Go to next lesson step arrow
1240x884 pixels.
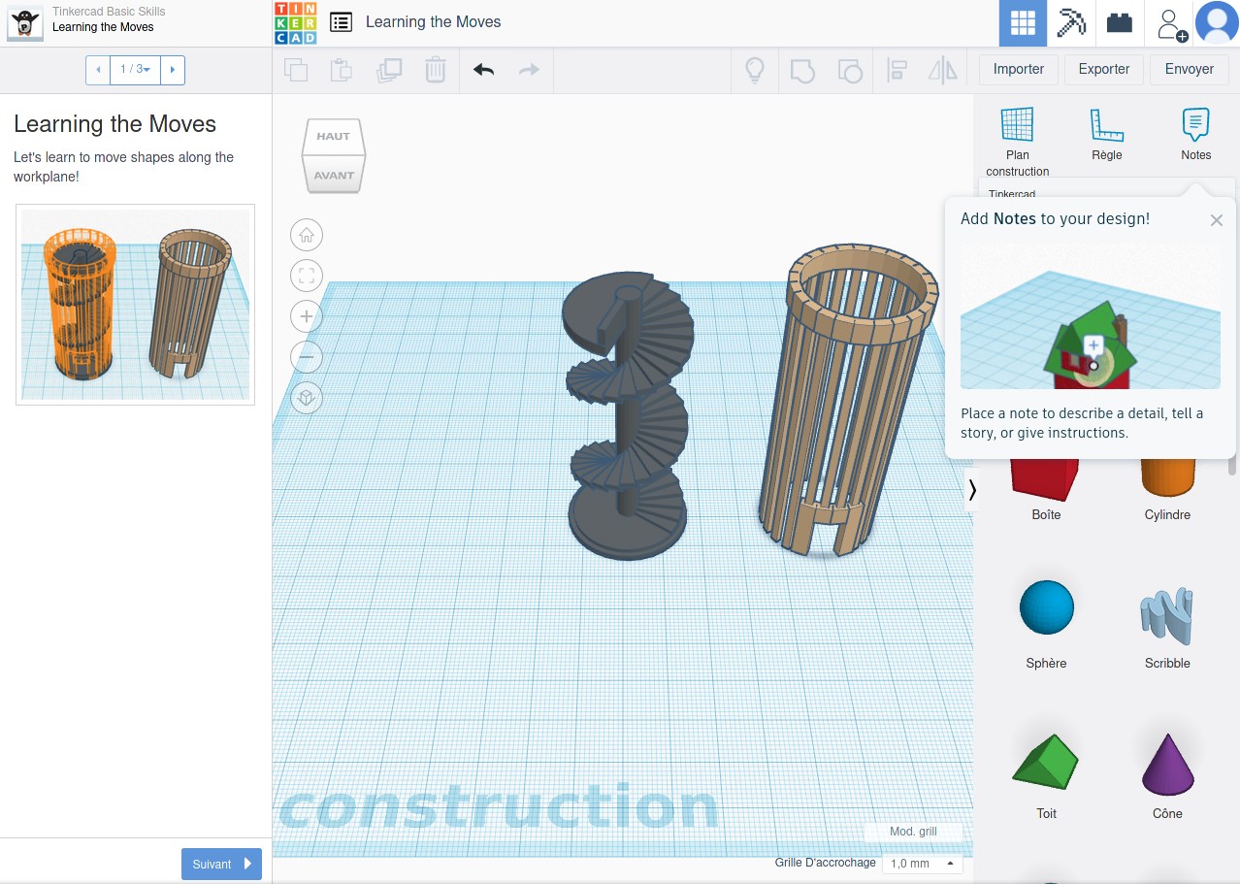(173, 70)
